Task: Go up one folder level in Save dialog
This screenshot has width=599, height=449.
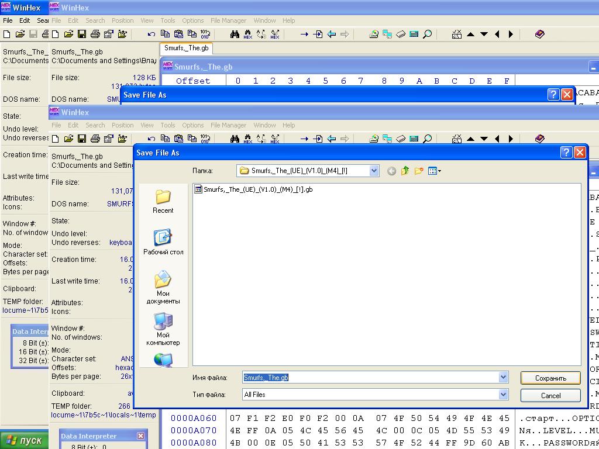Action: point(405,171)
